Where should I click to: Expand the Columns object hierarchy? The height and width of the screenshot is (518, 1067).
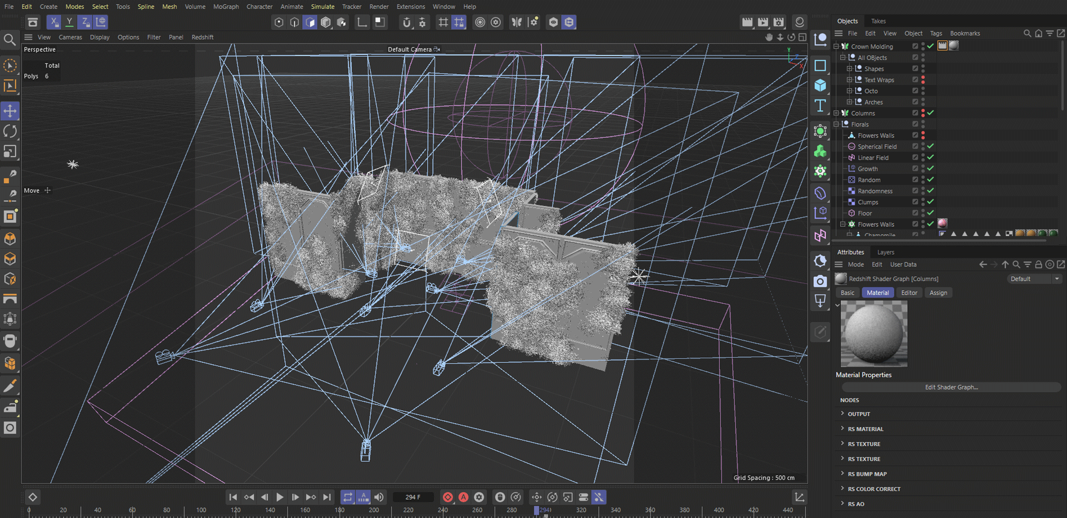coord(837,113)
